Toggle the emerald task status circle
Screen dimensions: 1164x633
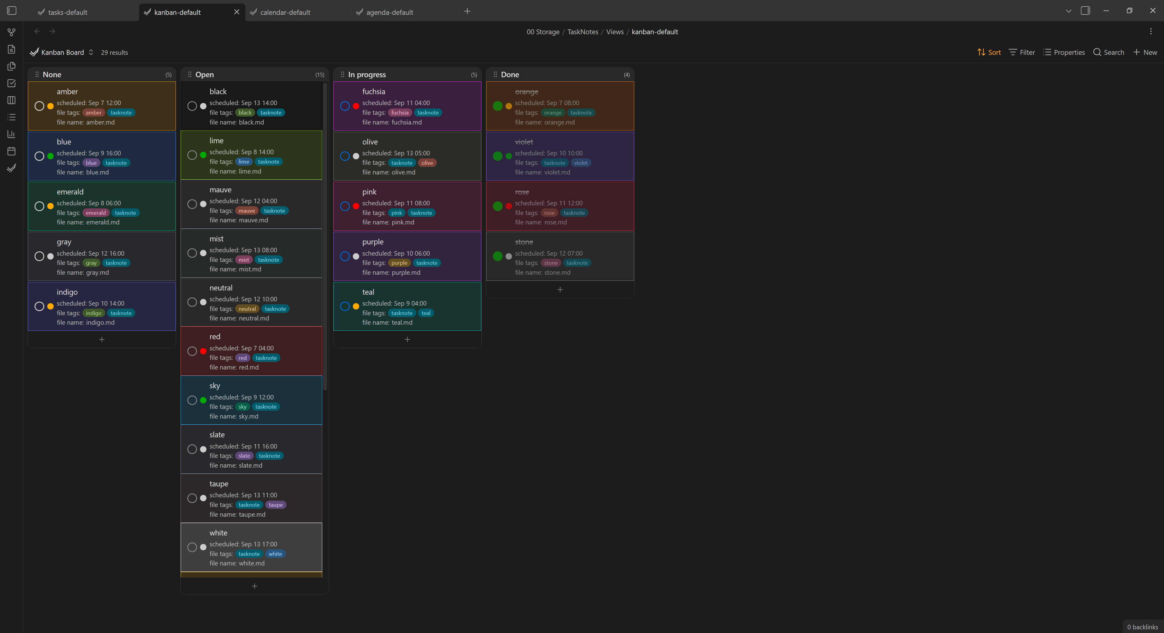(x=39, y=206)
